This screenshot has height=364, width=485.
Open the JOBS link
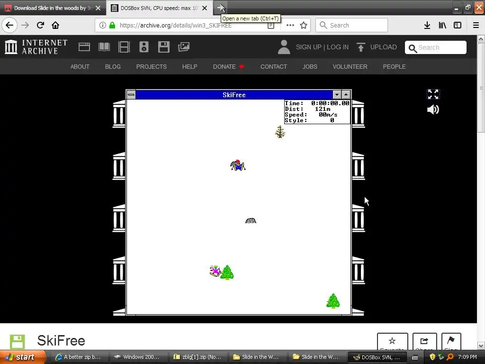[310, 66]
